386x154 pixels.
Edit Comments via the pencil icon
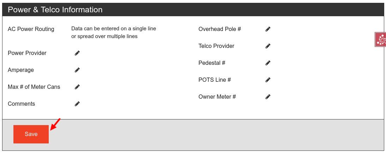[77, 104]
